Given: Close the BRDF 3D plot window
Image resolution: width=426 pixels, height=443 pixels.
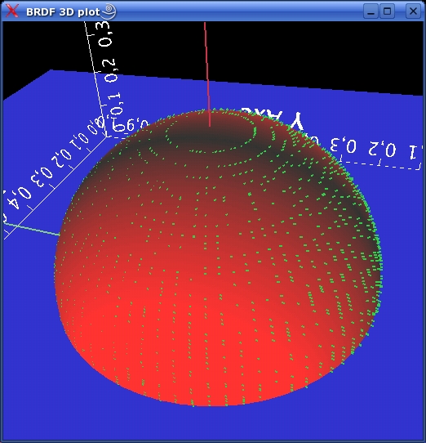Looking at the screenshot, I should click(413, 11).
